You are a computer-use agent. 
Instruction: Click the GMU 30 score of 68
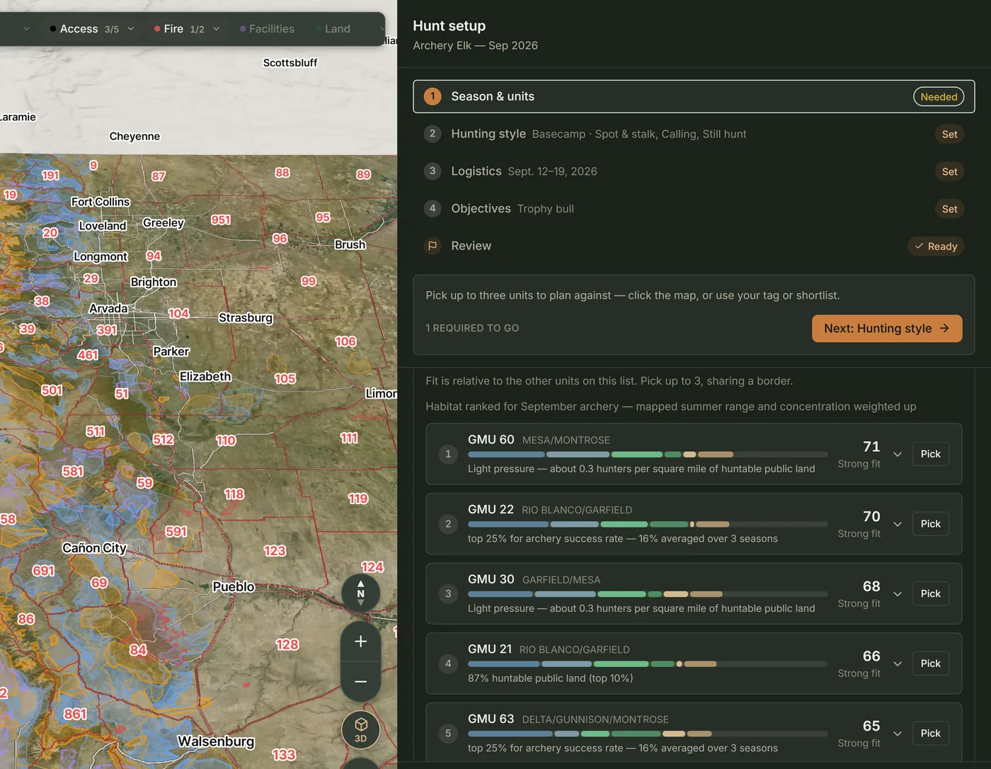pos(871,586)
